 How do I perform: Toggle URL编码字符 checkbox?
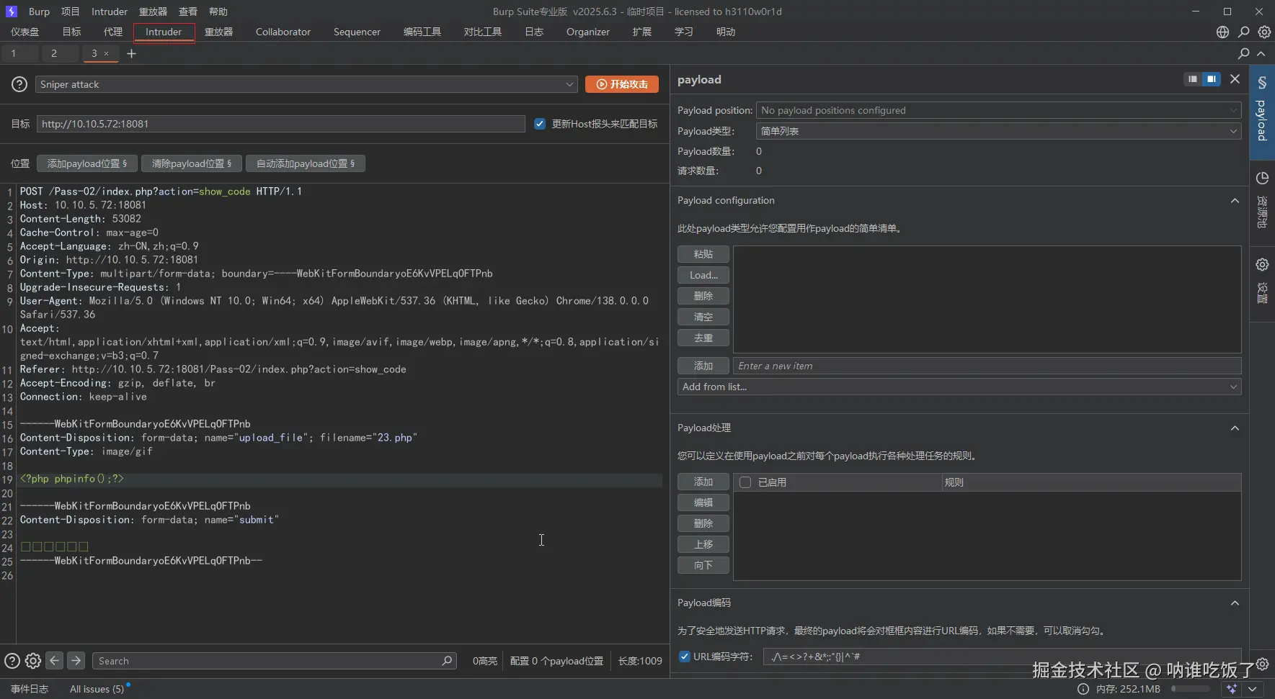[685, 657]
